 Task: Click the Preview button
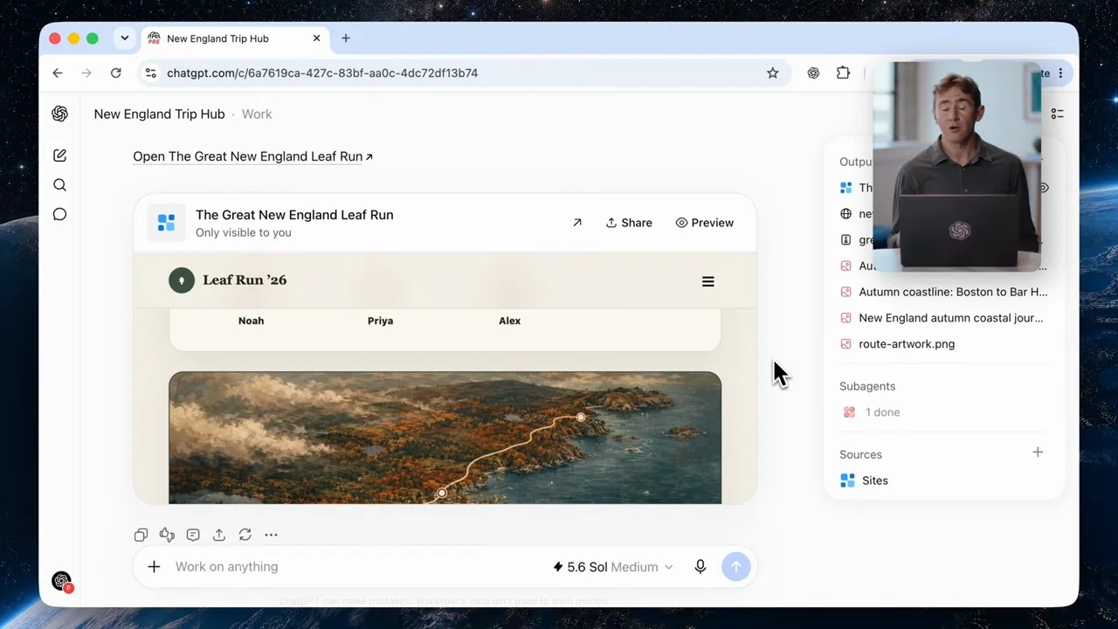coord(704,223)
